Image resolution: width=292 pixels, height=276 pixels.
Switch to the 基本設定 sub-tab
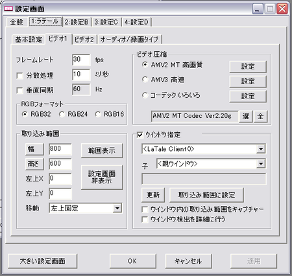(29, 40)
